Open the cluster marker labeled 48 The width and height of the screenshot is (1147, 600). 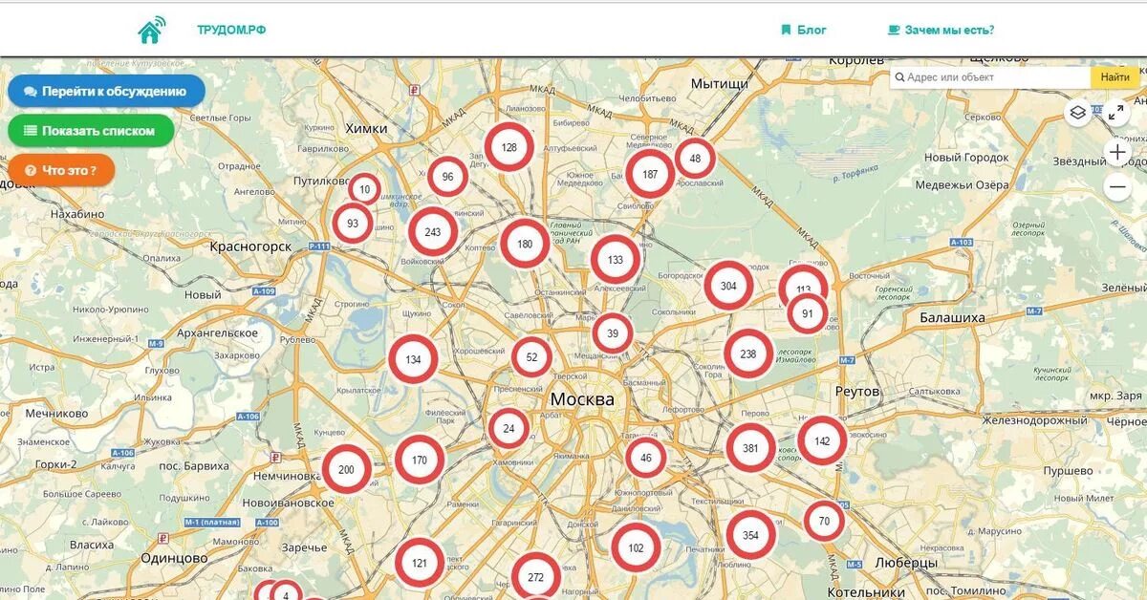695,159
